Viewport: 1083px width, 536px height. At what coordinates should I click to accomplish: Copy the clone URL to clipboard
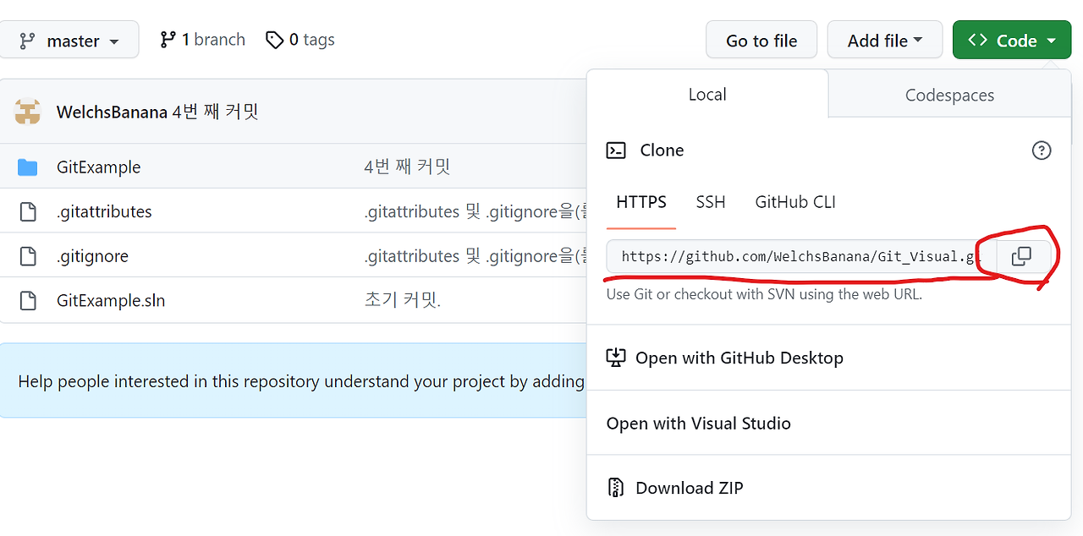[1022, 256]
